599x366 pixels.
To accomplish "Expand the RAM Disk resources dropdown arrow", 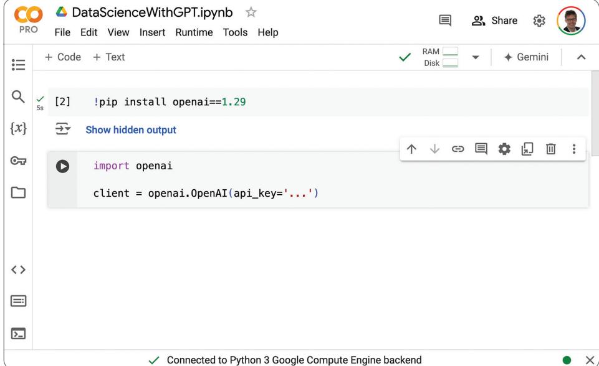I will [x=476, y=57].
